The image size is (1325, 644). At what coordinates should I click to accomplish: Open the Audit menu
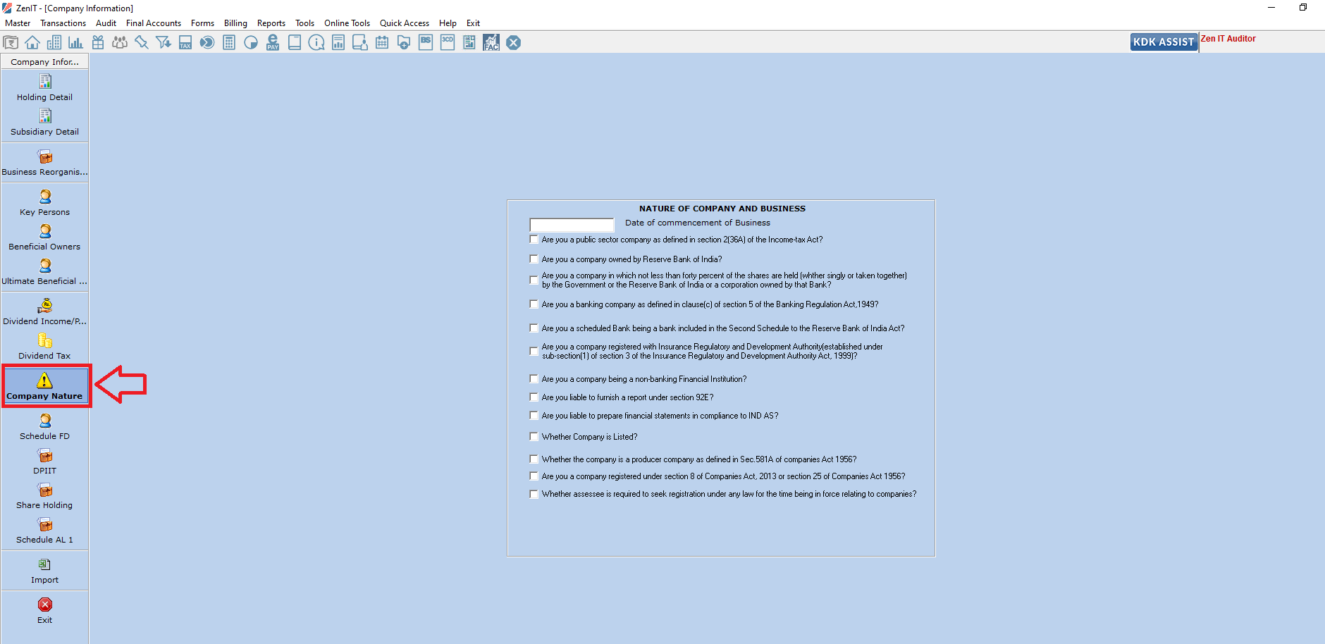[x=106, y=23]
